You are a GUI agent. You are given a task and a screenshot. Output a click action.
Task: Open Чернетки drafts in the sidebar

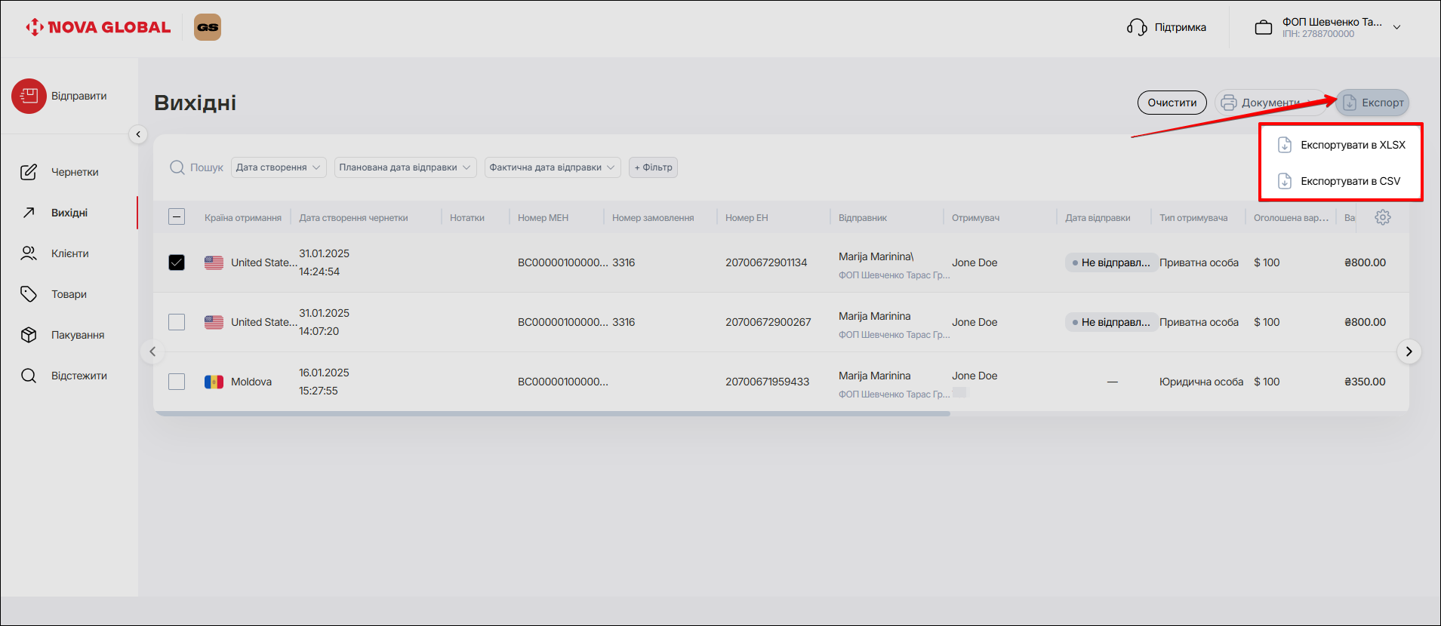click(74, 172)
